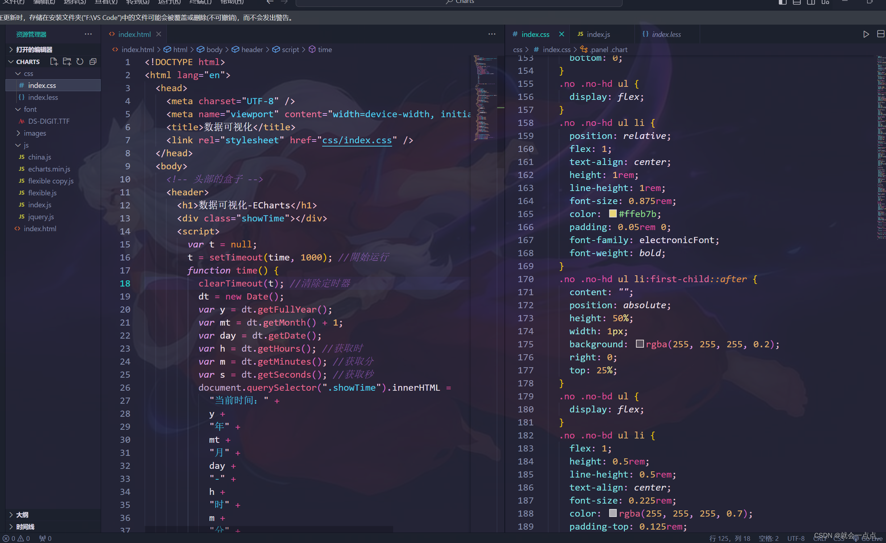886x543 pixels.
Task: Expand the images folder
Action: (35, 133)
